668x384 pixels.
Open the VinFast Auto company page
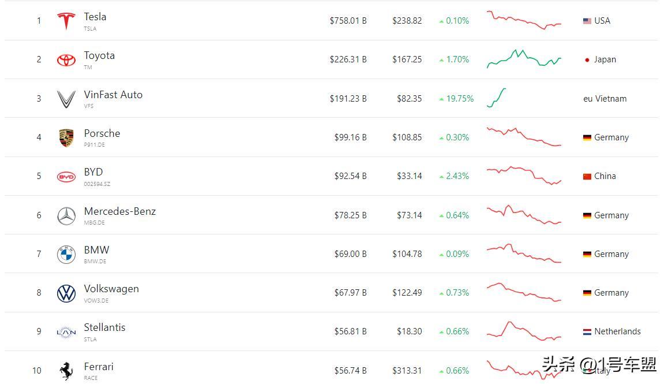point(113,95)
